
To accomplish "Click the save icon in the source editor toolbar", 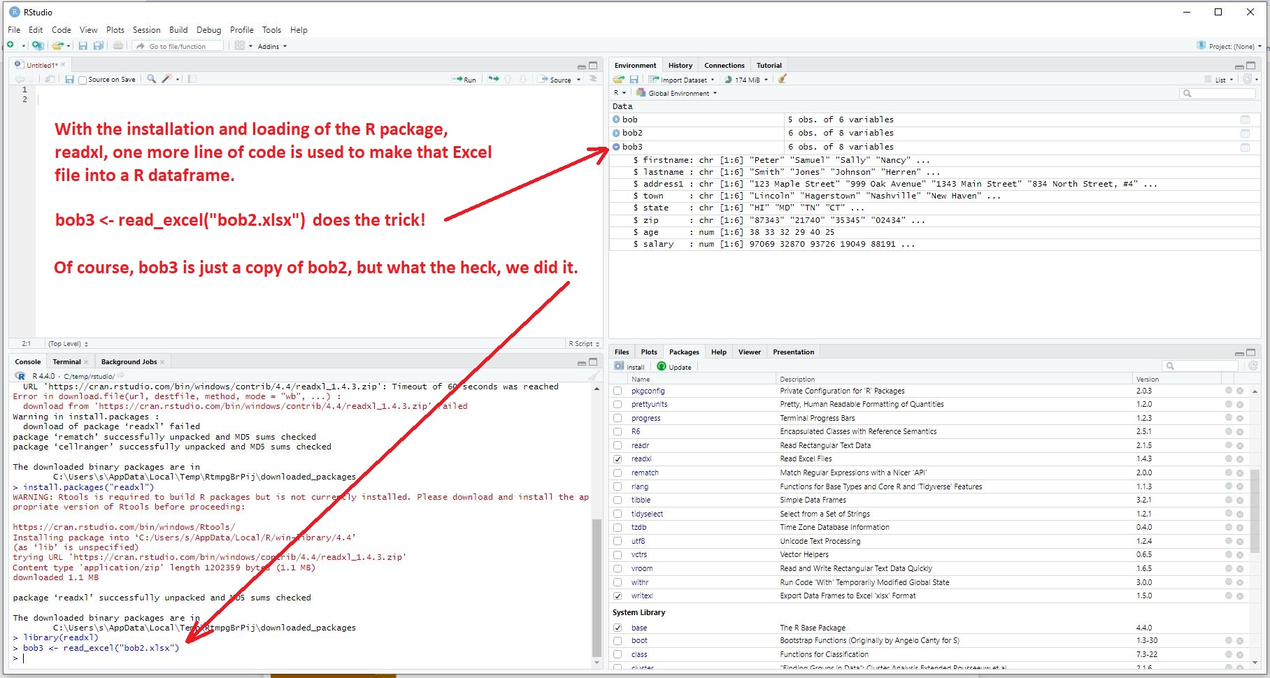I will 69,80.
